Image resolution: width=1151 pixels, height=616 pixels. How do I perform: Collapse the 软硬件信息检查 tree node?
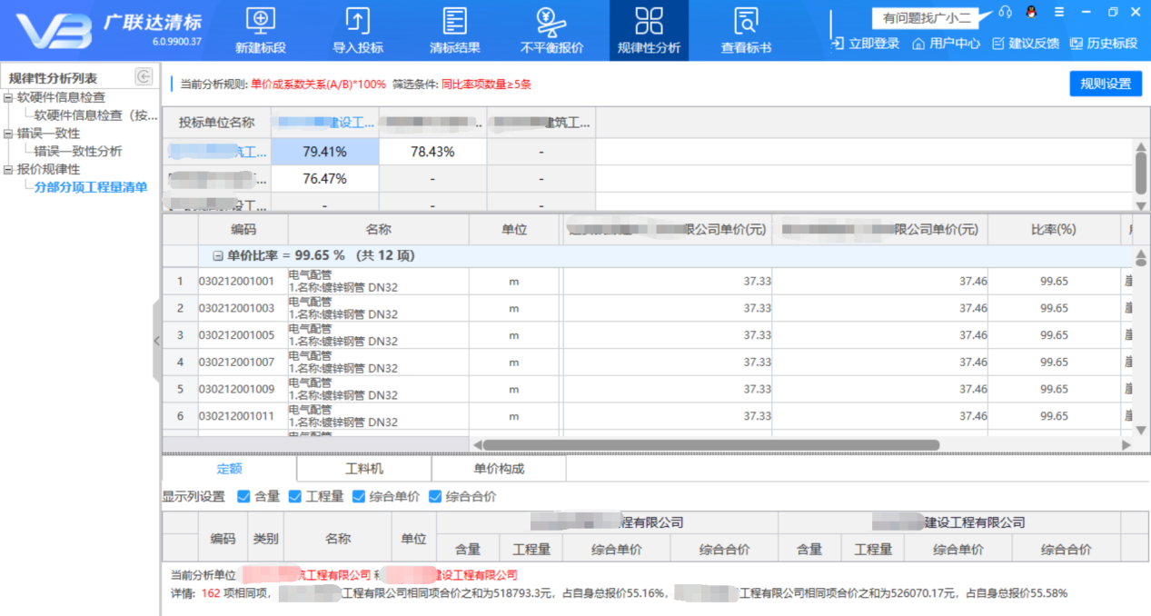tap(8, 97)
